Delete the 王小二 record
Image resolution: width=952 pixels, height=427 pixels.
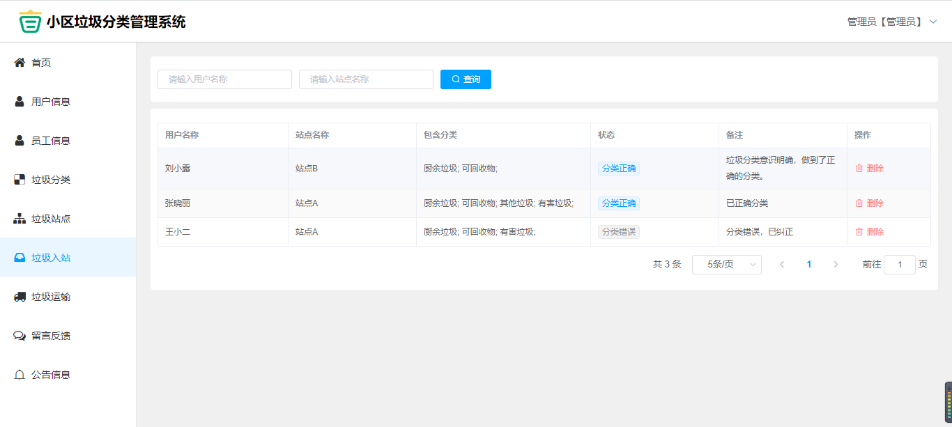[869, 232]
